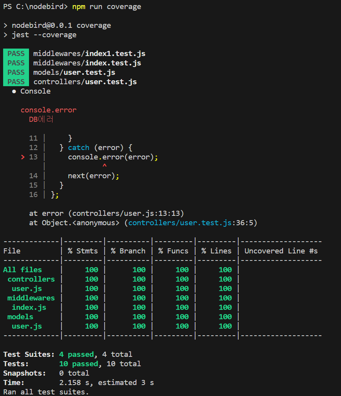Click 'at error (controllers/user.js:13:13)' stack line
341x396 pixels.
point(107,213)
